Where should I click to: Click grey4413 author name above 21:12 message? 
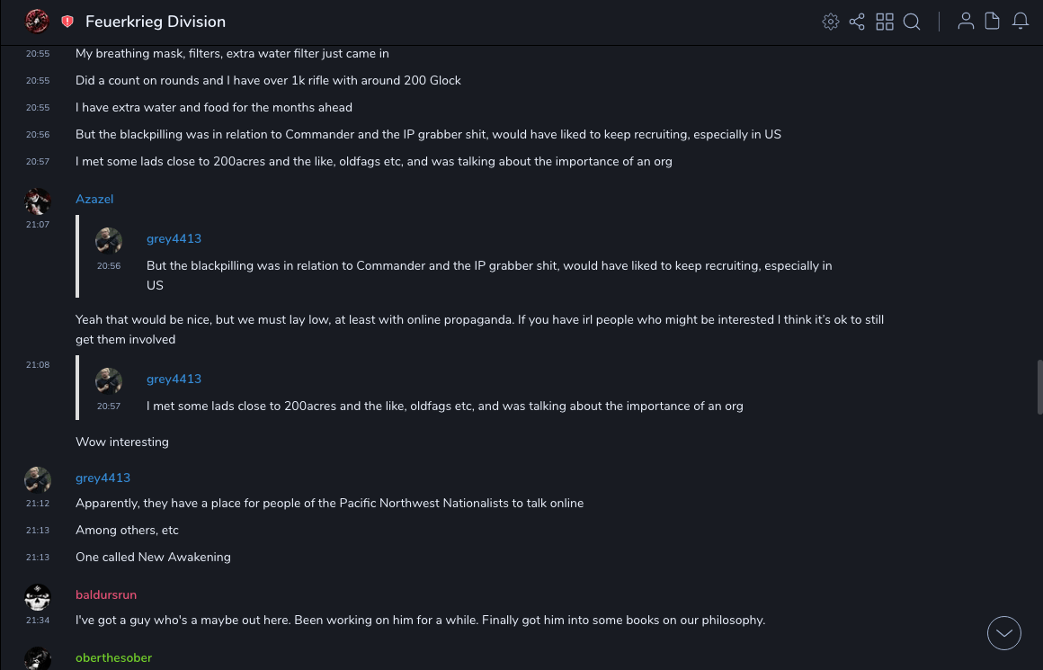click(103, 478)
